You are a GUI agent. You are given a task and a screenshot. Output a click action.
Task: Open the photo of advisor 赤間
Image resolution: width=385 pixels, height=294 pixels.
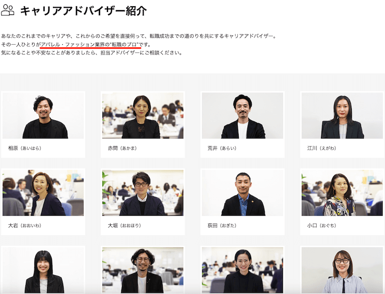[142, 115]
